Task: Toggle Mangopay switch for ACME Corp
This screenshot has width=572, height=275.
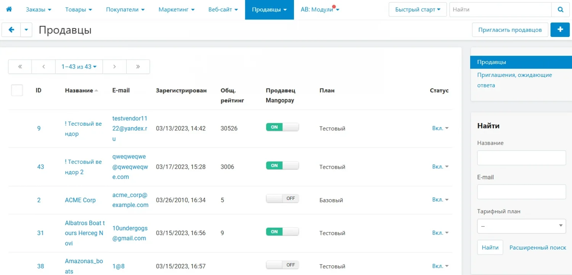Action: coord(282,198)
